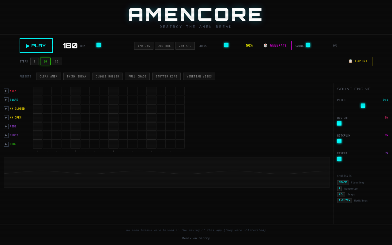Toggle HH CLOSED step on beat 3

(x=114, y=109)
